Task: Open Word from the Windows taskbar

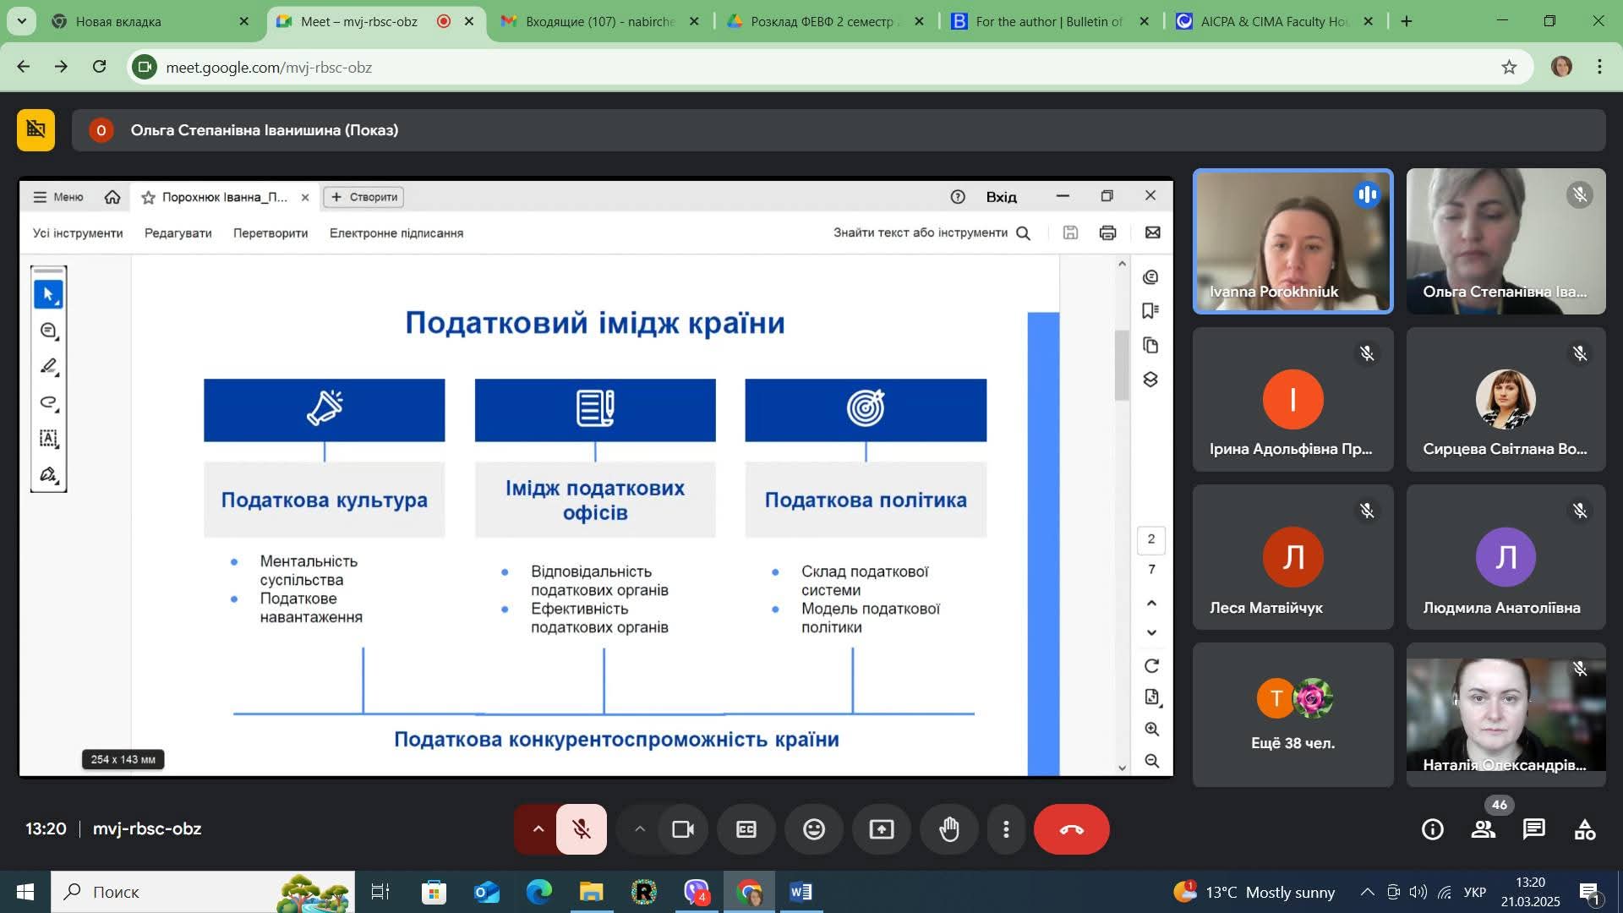Action: (x=801, y=892)
